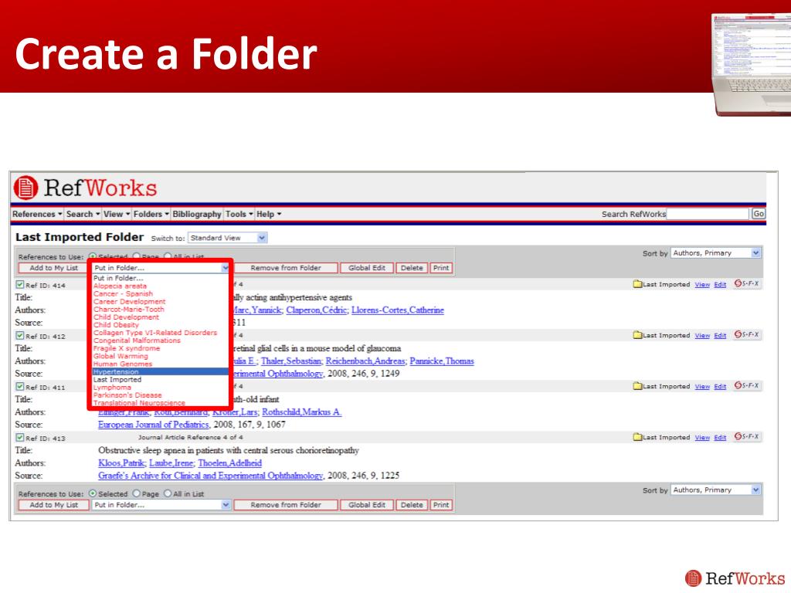Open the bottom 'Put in Folder...' dropdown

pos(161,505)
